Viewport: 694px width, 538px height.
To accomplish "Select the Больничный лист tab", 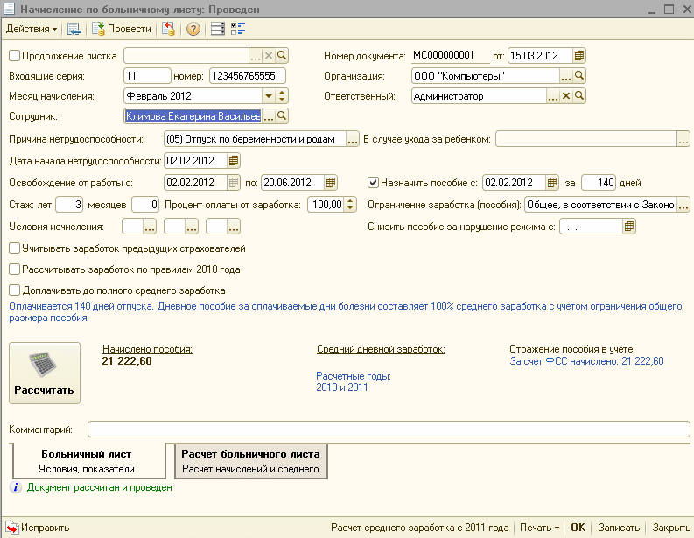I will 86,461.
